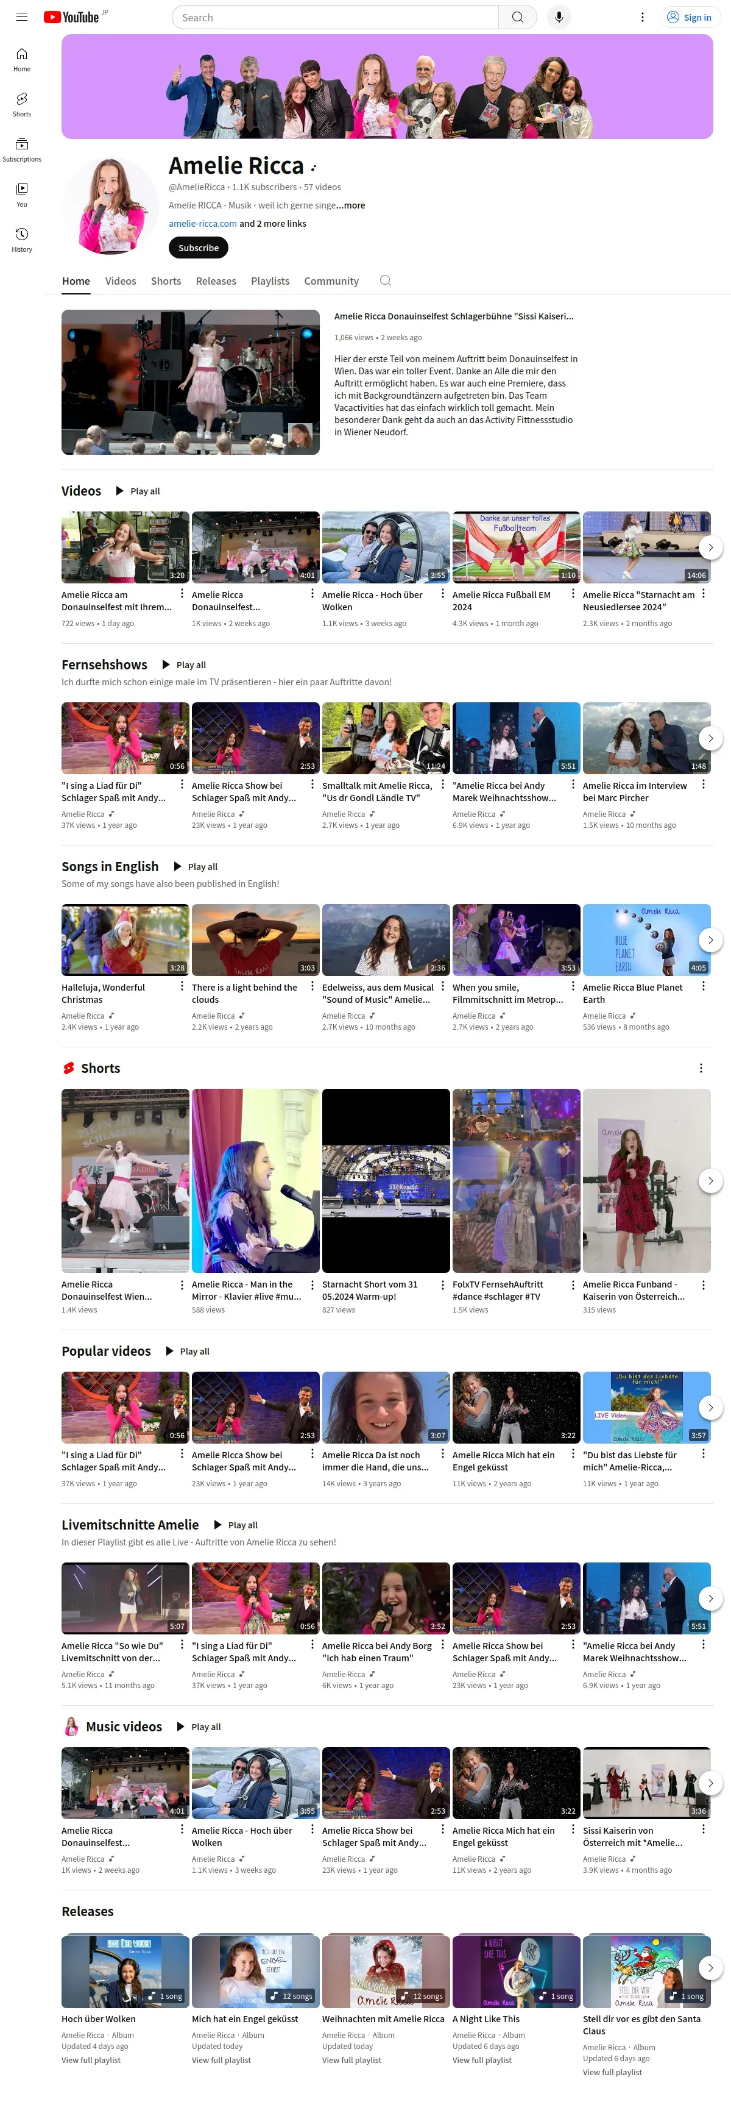Switch to Community tab

coord(331,280)
